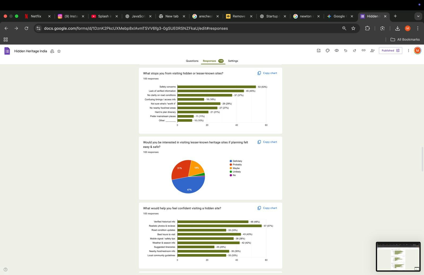Copy the responder link icon
Image resolution: width=424 pixels, height=275 pixels.
[363, 51]
